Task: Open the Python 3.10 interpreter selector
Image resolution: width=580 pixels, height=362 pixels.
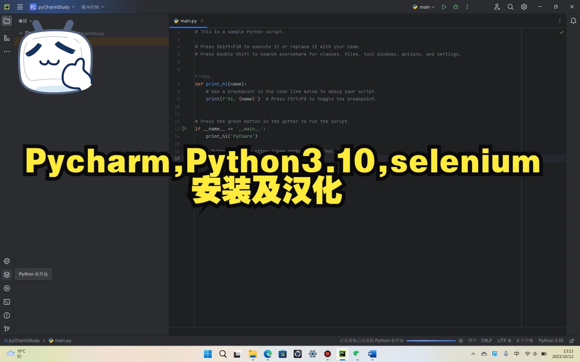Action: pyautogui.click(x=551, y=341)
